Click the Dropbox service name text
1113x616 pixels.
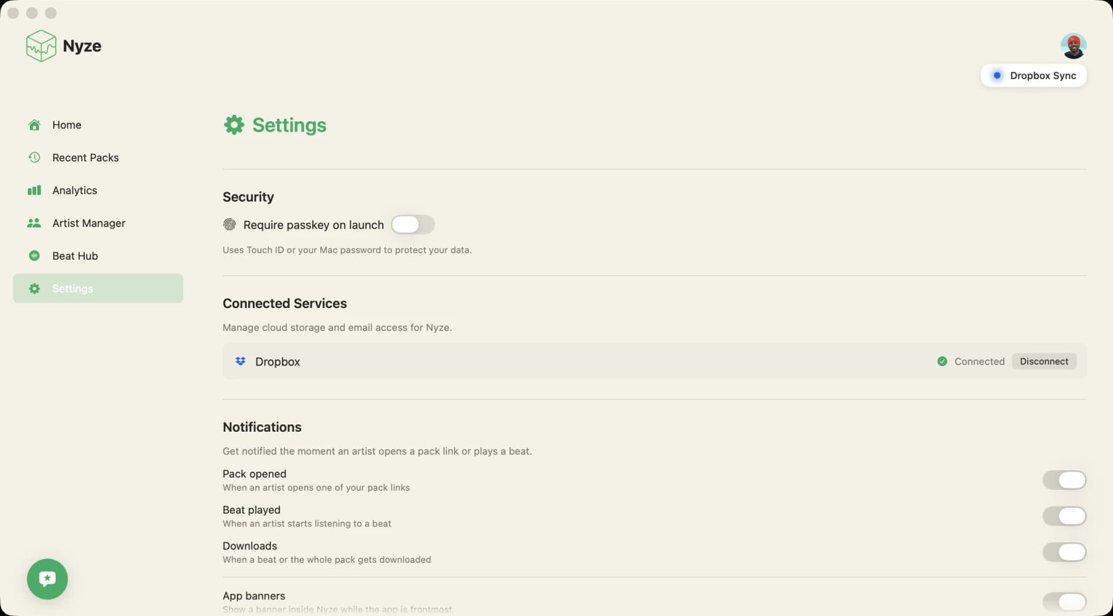278,362
